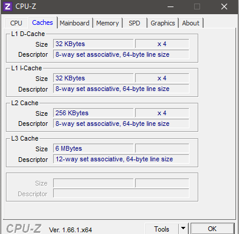The image size is (239, 234).
Task: Click the L3 Cache 12-way descriptor field
Action: pyautogui.click(x=121, y=159)
